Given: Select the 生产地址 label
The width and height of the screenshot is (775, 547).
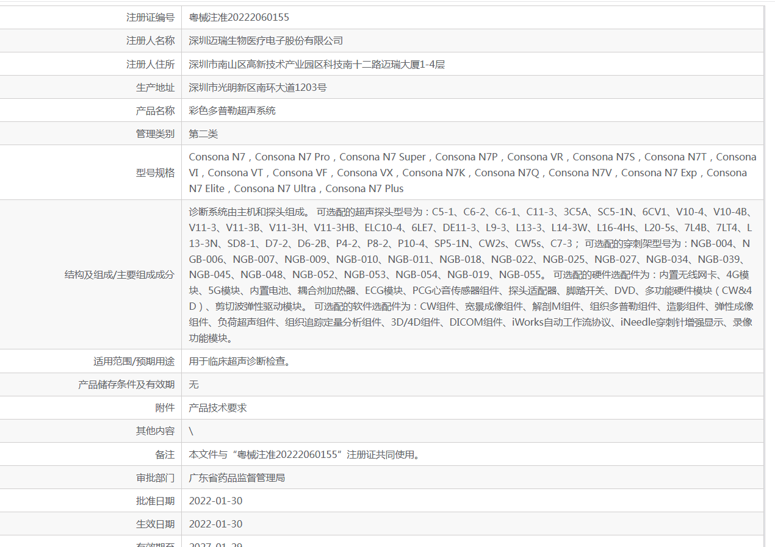Looking at the screenshot, I should (x=155, y=87).
